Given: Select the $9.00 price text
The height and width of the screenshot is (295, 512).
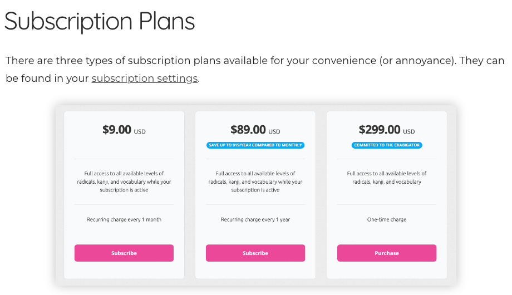Looking at the screenshot, I should [x=117, y=130].
